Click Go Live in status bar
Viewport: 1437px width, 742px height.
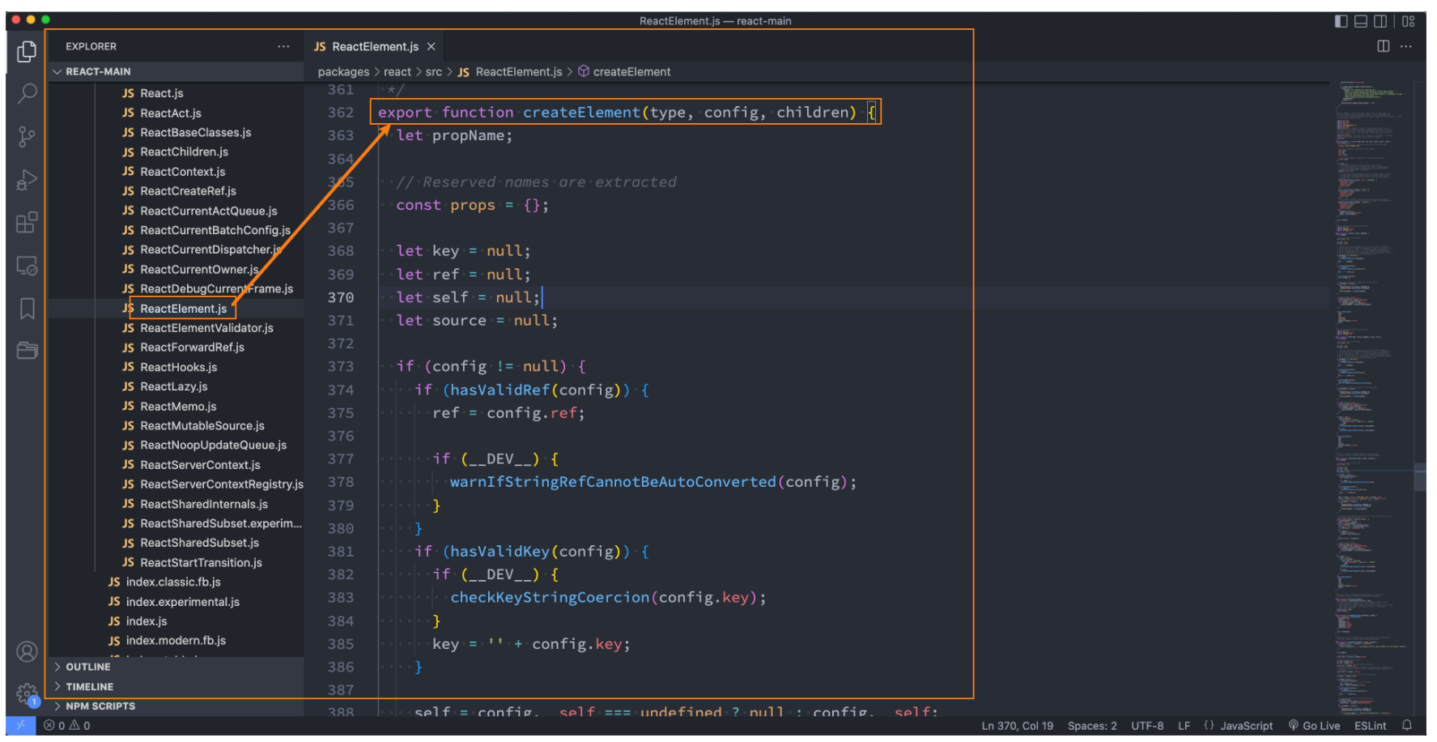coord(1314,726)
